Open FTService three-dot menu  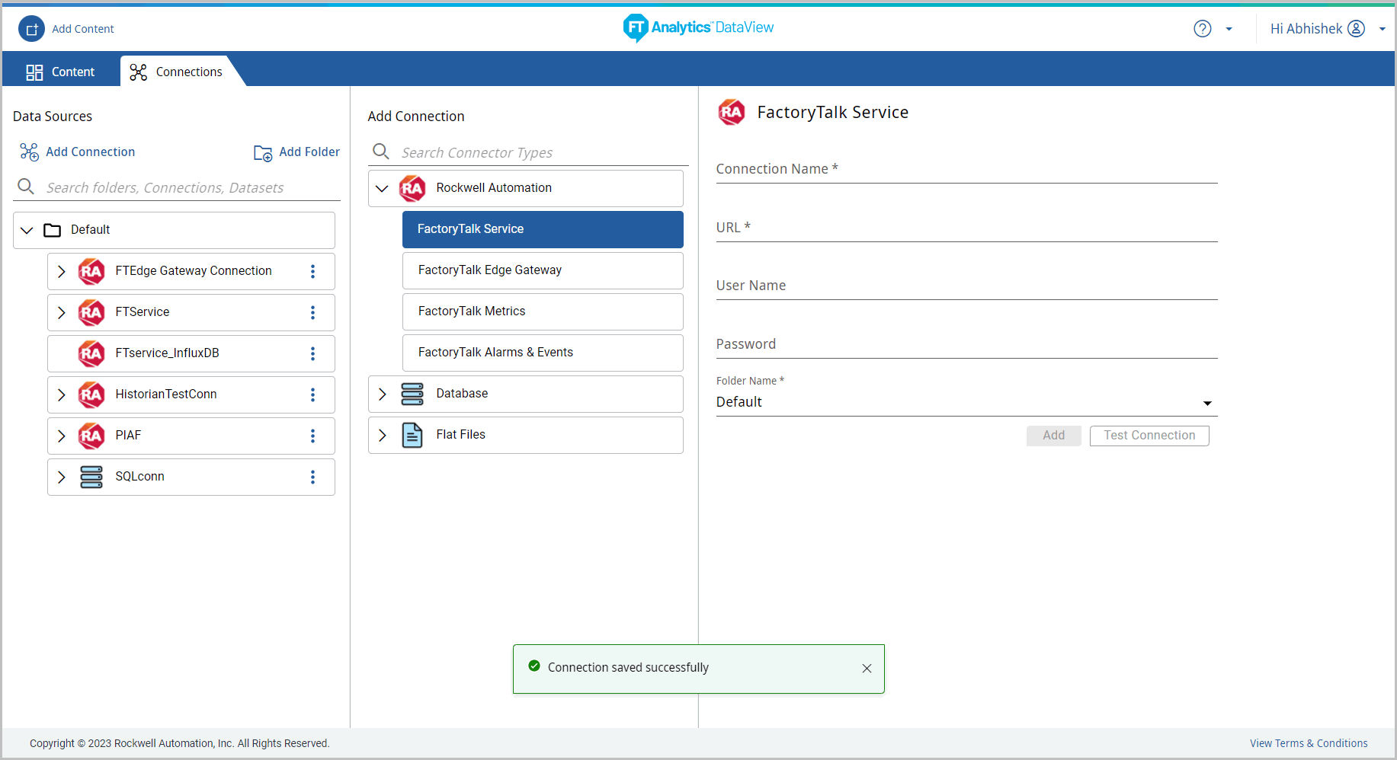click(x=312, y=312)
